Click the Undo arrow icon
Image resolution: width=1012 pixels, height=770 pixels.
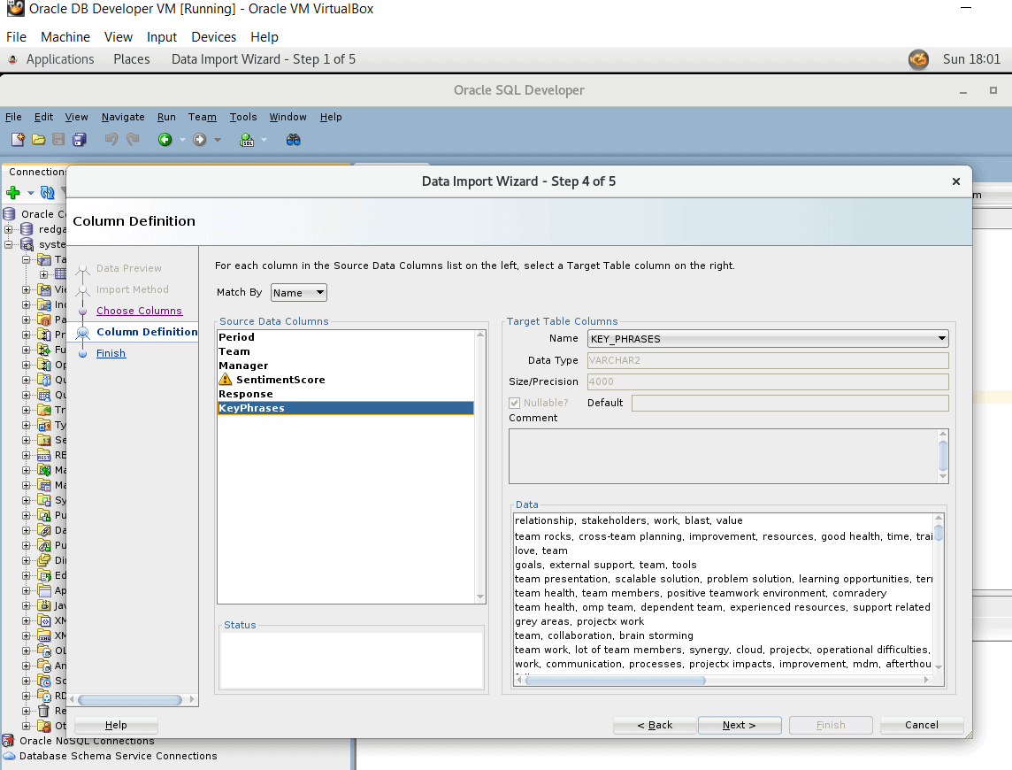(x=111, y=140)
